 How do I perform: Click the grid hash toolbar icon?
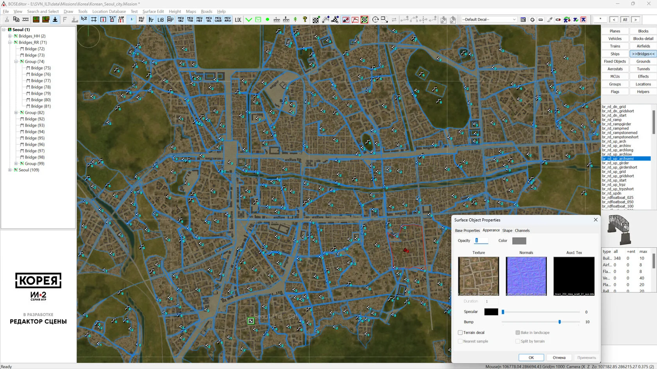94,20
